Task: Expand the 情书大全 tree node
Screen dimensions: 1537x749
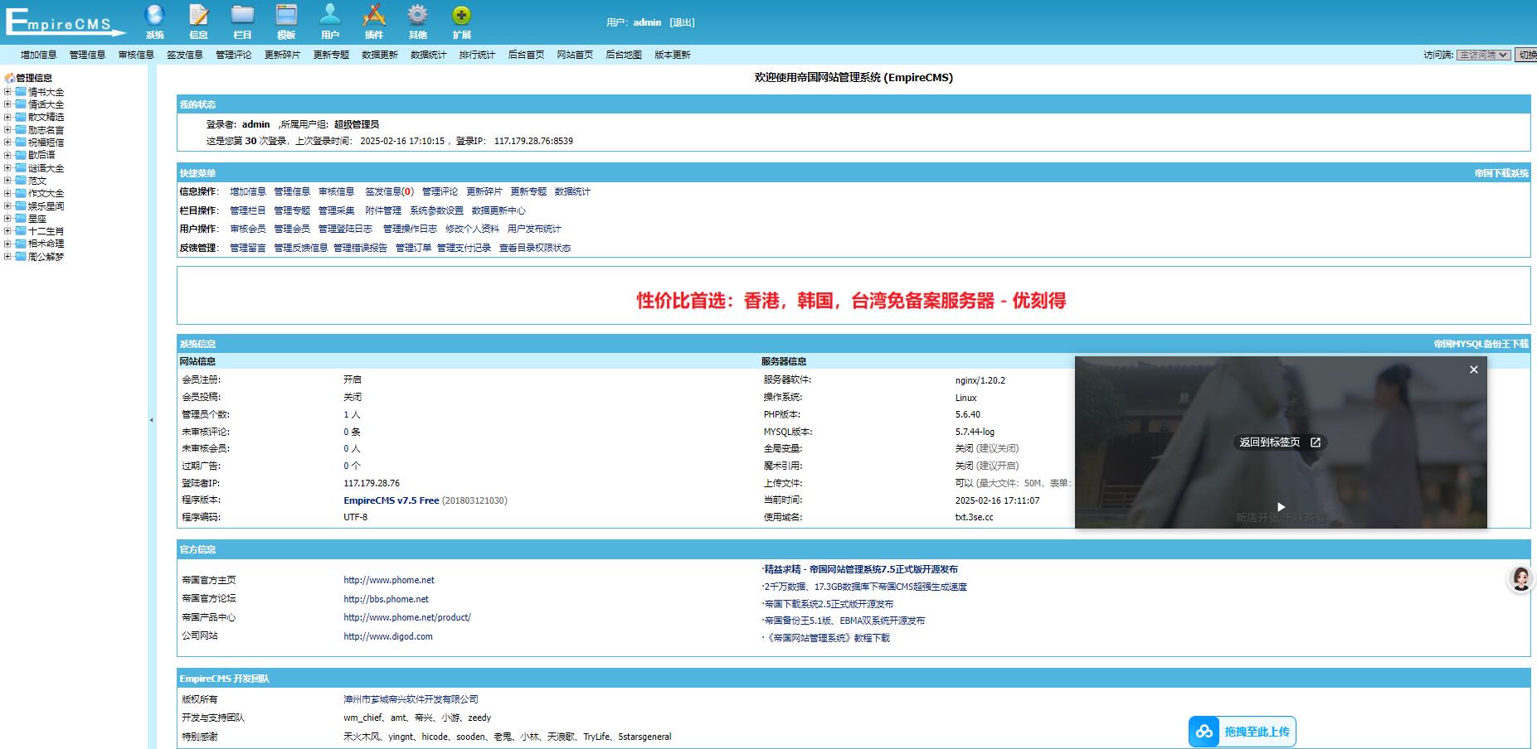Action: (x=7, y=91)
